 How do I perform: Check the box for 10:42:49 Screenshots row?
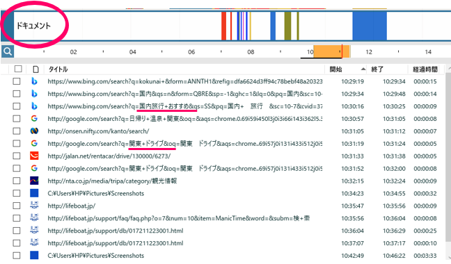[x=17, y=256]
